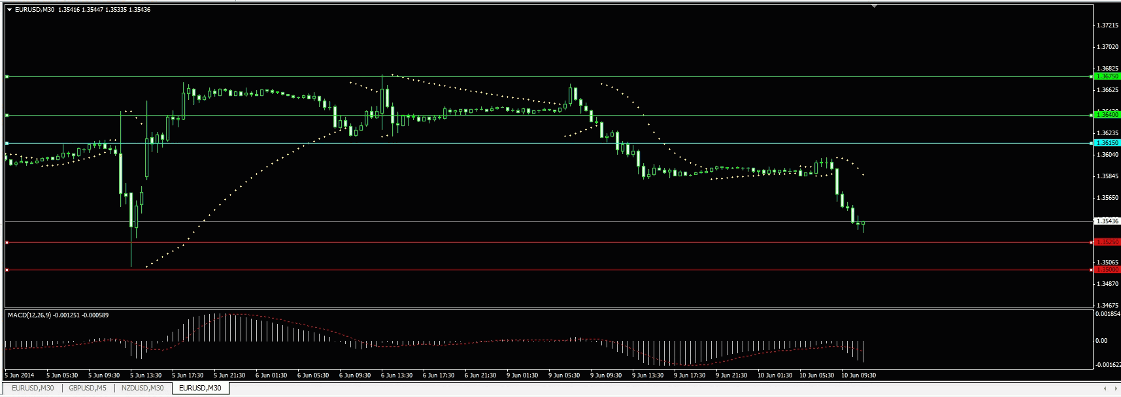Select right handle of 1.36750 line
The width and height of the screenshot is (1121, 397).
(x=1092, y=76)
